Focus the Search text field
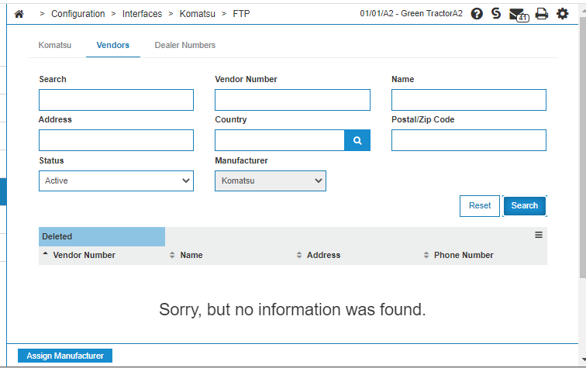Viewport: 586px width, 368px height. coord(116,100)
